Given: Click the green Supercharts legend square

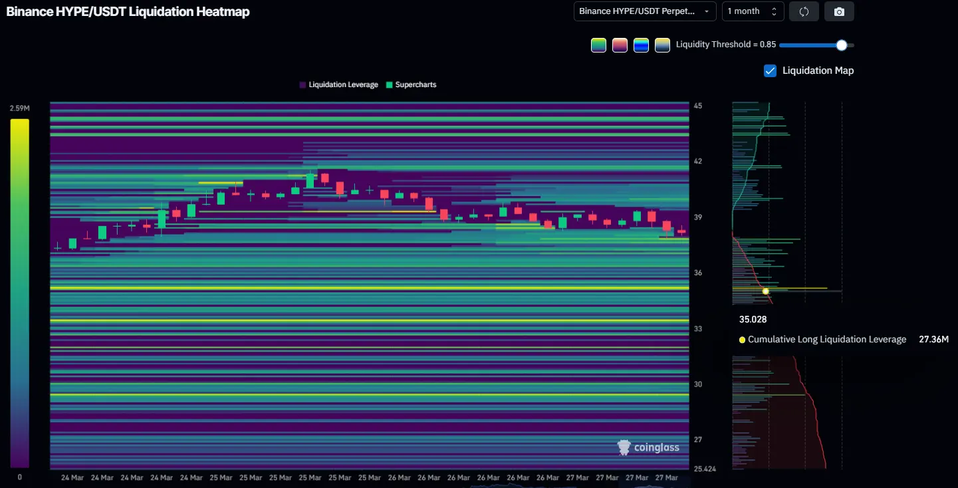Looking at the screenshot, I should point(389,85).
